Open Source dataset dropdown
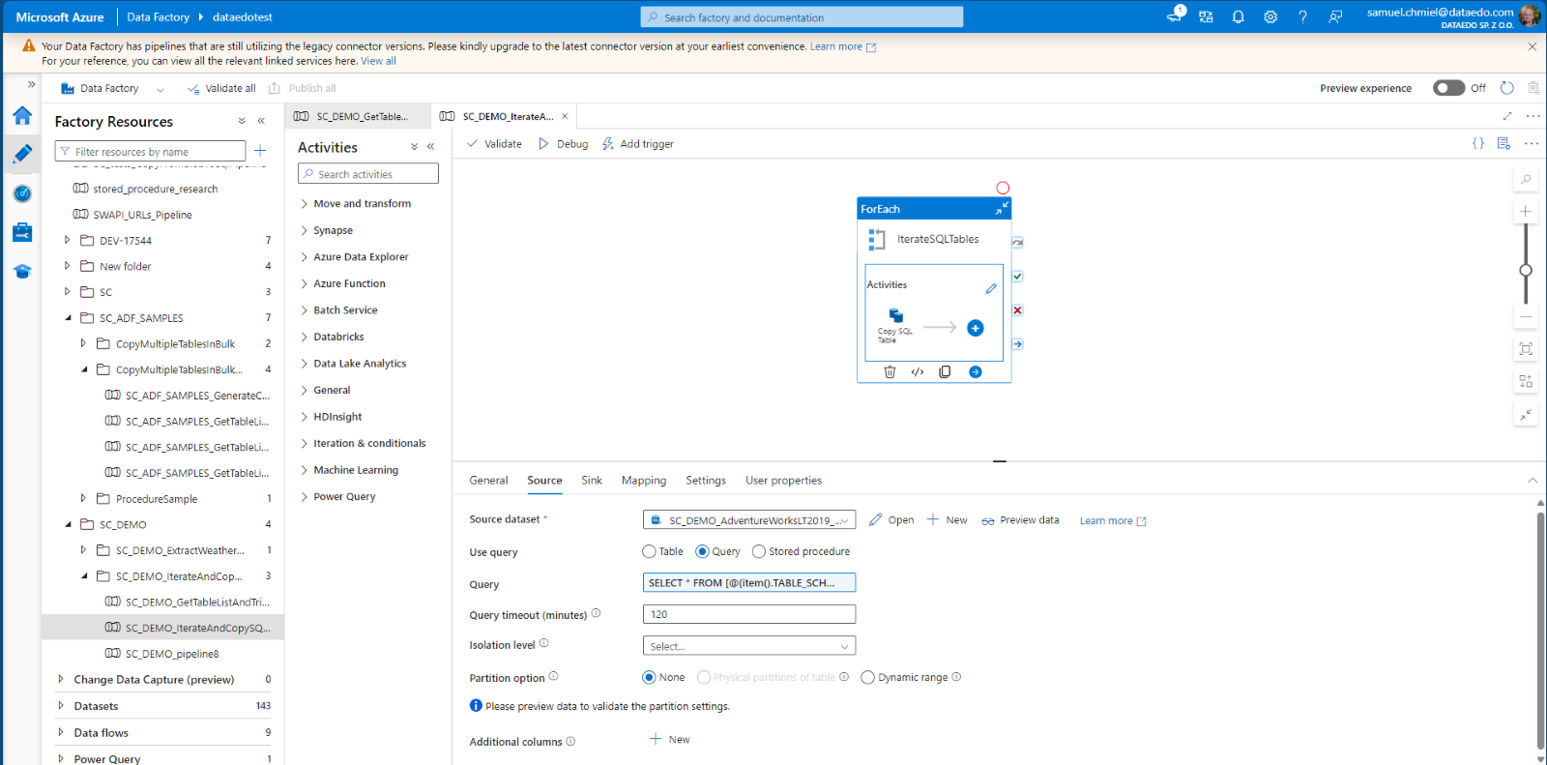Viewport: 1547px width, 765px height. click(x=749, y=520)
